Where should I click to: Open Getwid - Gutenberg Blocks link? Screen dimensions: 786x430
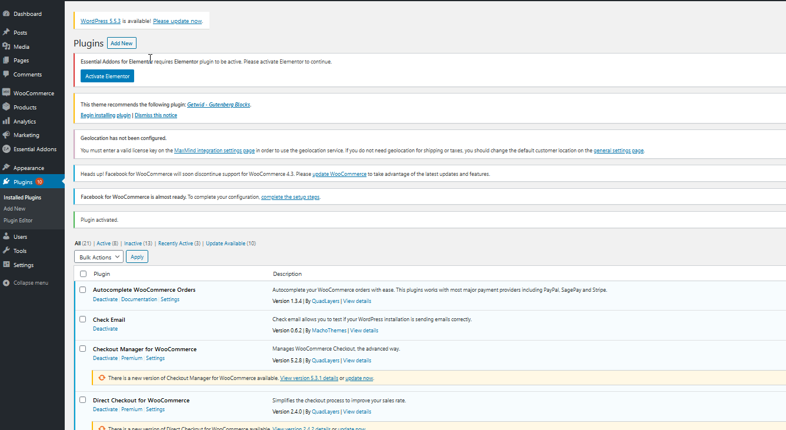click(x=218, y=104)
